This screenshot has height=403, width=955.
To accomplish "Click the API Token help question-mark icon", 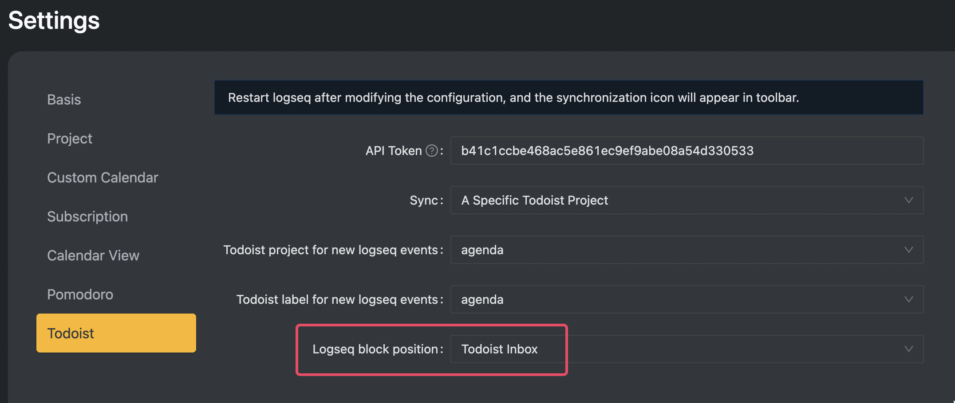I will pos(432,151).
